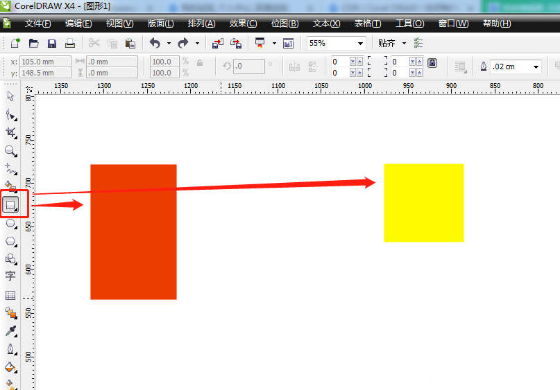
Task: Select the Pick (arrow) tool
Action: tap(10, 96)
